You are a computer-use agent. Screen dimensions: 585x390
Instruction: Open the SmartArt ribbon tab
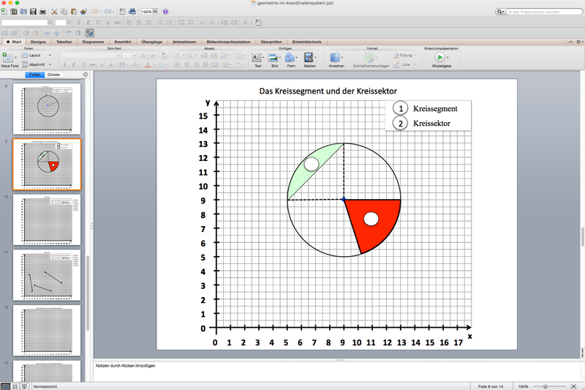pyautogui.click(x=123, y=42)
